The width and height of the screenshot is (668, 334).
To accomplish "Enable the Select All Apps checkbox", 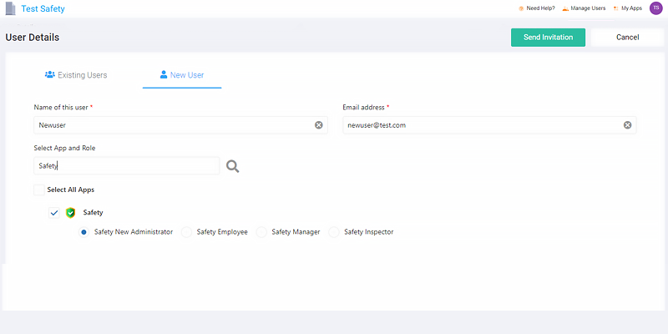I will pos(39,190).
